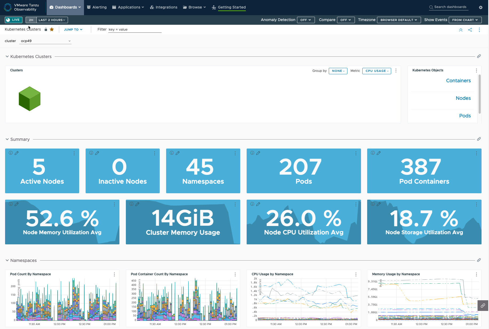
Task: Open the Containers link
Action: pyautogui.click(x=458, y=81)
